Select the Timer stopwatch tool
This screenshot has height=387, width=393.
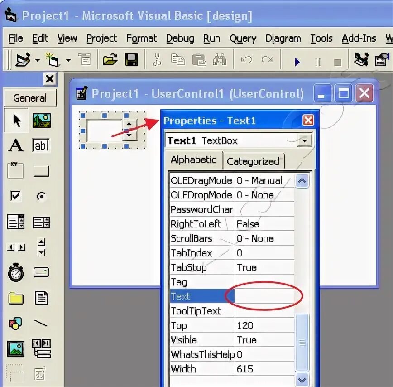point(16,272)
